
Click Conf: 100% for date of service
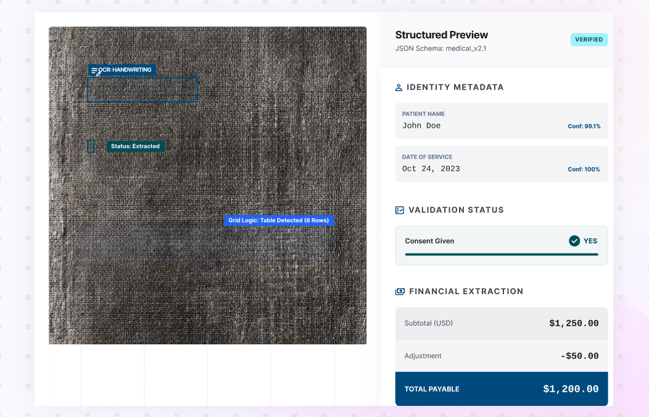click(x=584, y=169)
